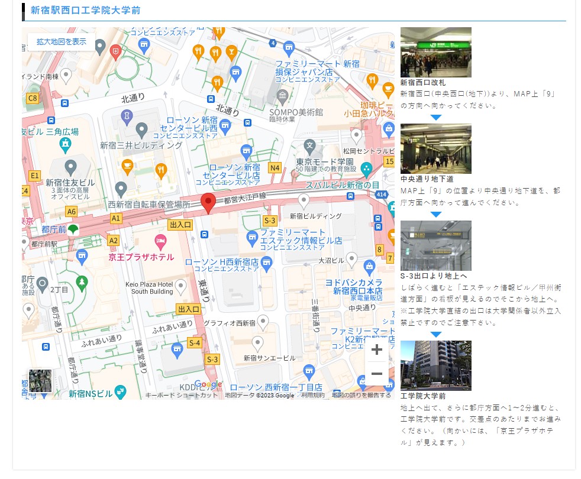Click the S-3 exit marker near ファミリーマート

(x=270, y=221)
